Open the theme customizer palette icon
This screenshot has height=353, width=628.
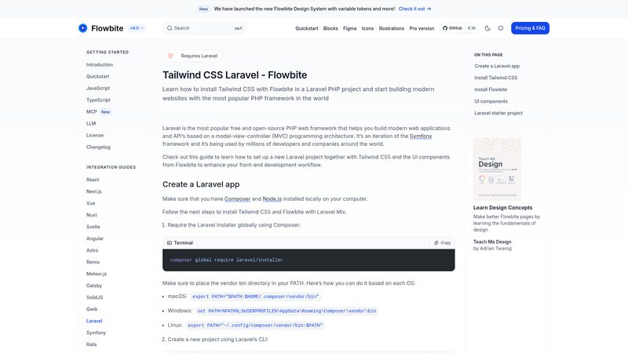pyautogui.click(x=501, y=28)
